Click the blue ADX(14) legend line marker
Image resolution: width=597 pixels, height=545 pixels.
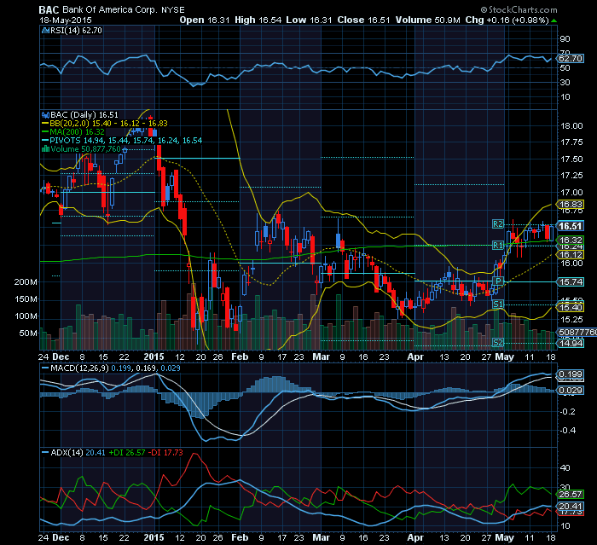[45, 452]
